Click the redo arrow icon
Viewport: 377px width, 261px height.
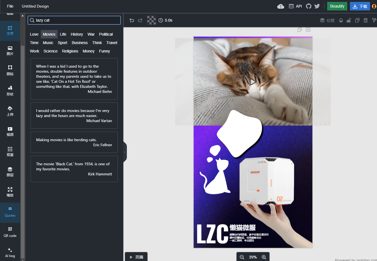click(140, 20)
